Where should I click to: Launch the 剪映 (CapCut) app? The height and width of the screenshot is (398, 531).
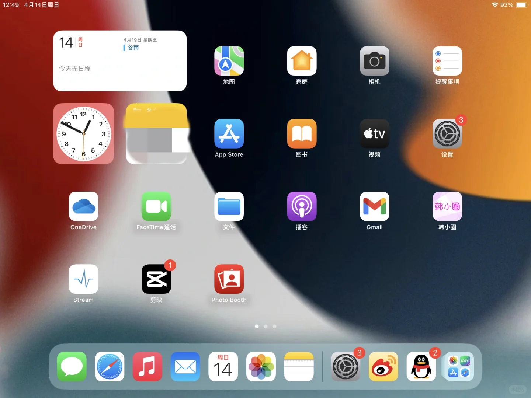pyautogui.click(x=156, y=279)
